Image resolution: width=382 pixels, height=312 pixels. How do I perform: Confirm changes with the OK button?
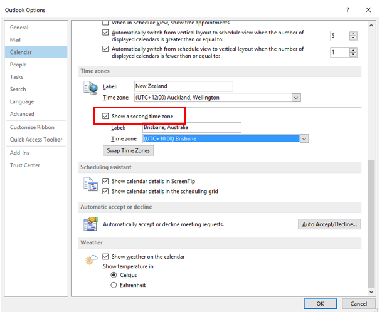pyautogui.click(x=320, y=304)
